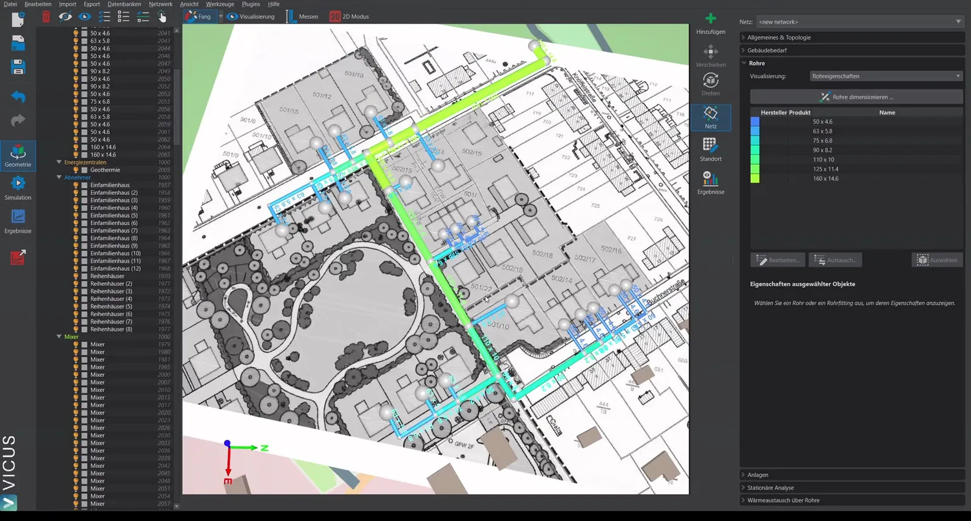
Task: Collapse the Abnehmer tree group
Action: point(59,177)
